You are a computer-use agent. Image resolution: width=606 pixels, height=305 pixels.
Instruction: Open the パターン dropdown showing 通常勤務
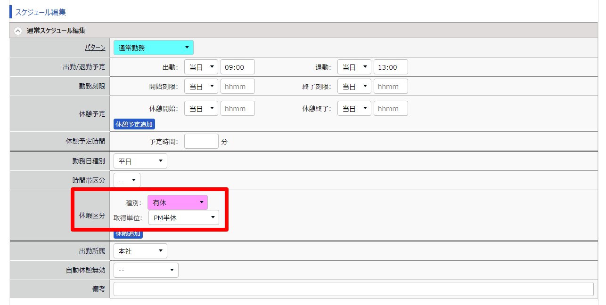coord(154,48)
